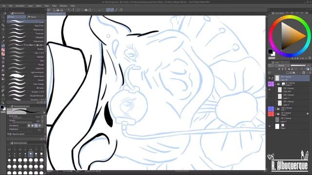Click the Redo arrow in command bar
Viewport: 312px width, 175px height.
point(73,10)
